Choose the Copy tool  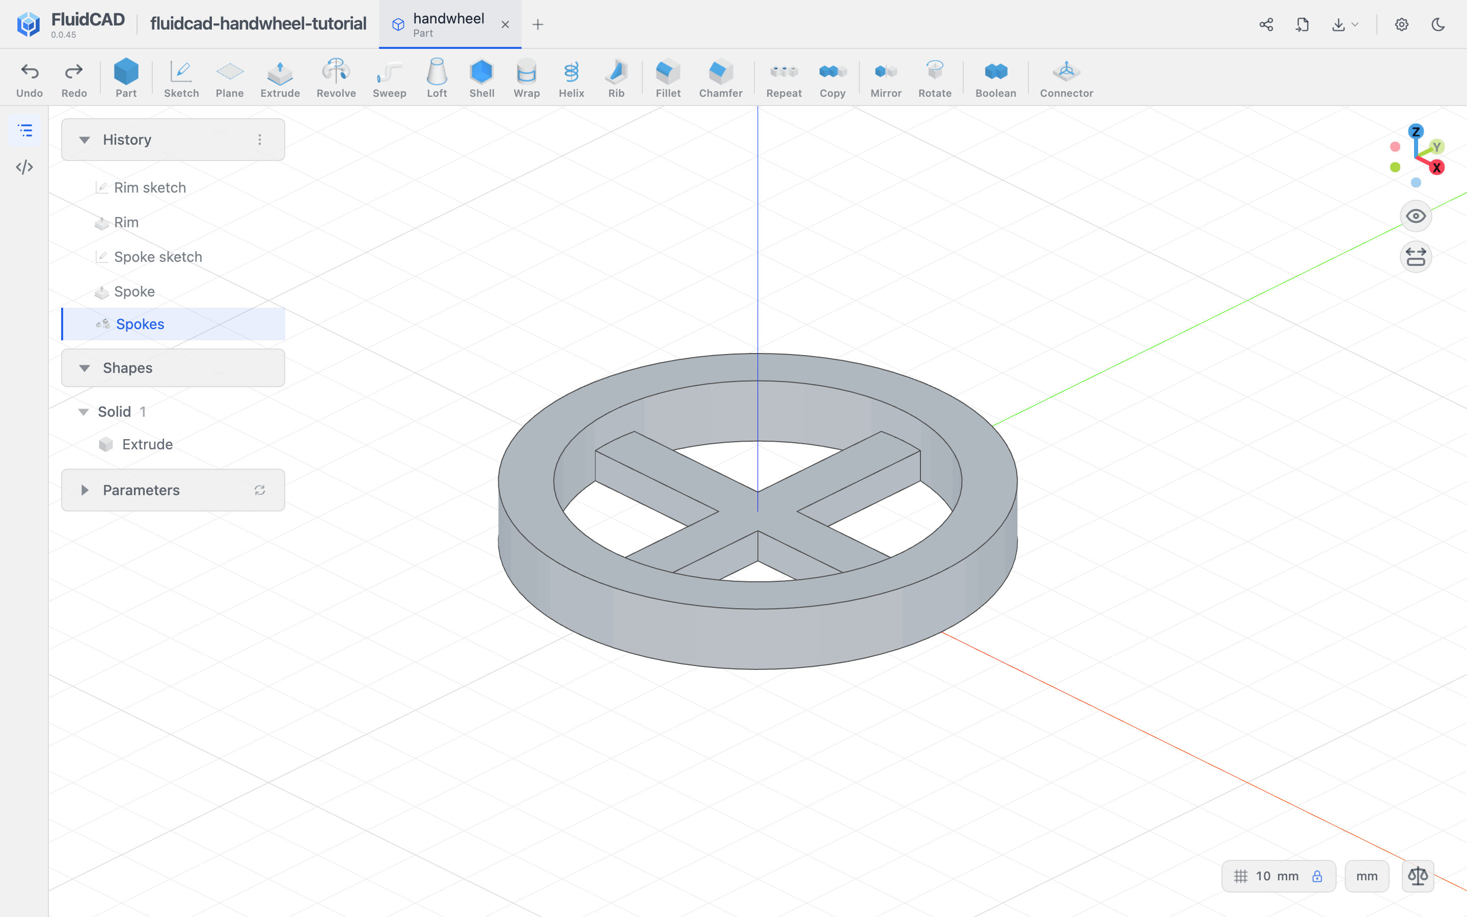pos(832,78)
